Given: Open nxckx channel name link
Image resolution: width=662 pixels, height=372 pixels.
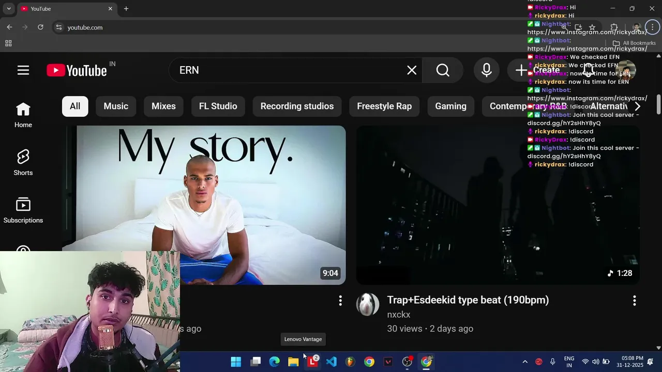Looking at the screenshot, I should 399,314.
